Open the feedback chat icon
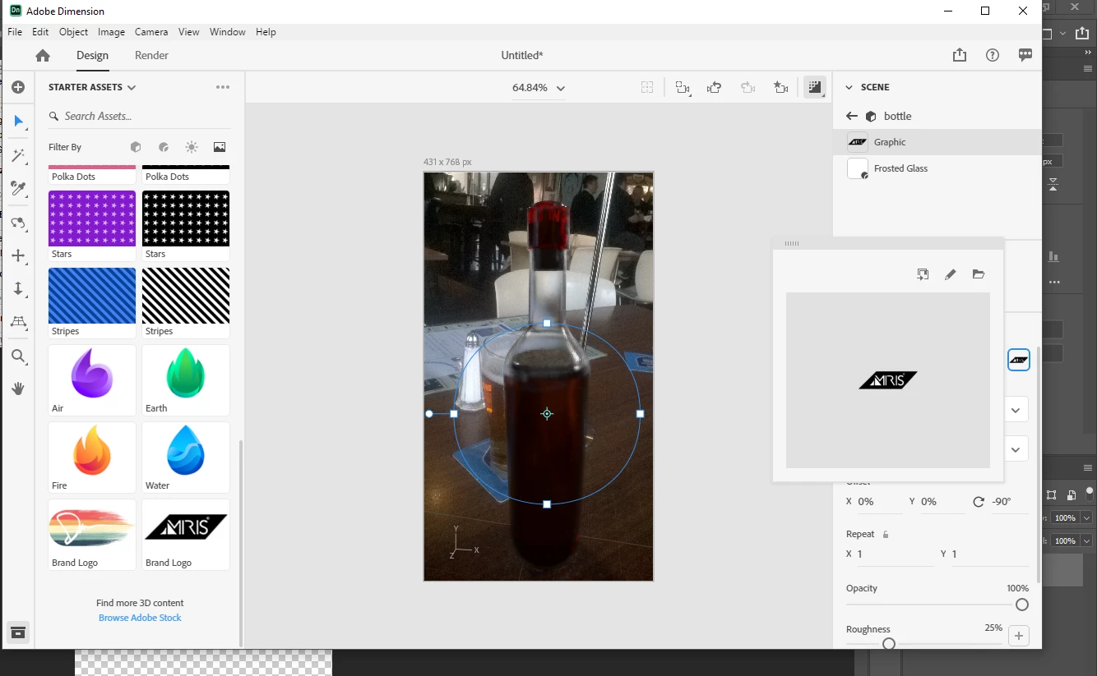 click(x=1025, y=55)
